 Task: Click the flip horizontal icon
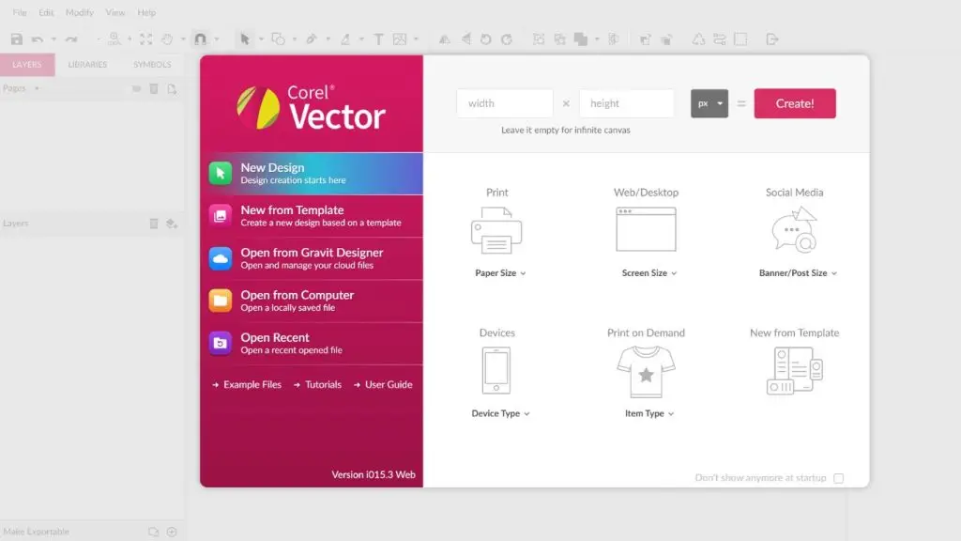point(445,39)
